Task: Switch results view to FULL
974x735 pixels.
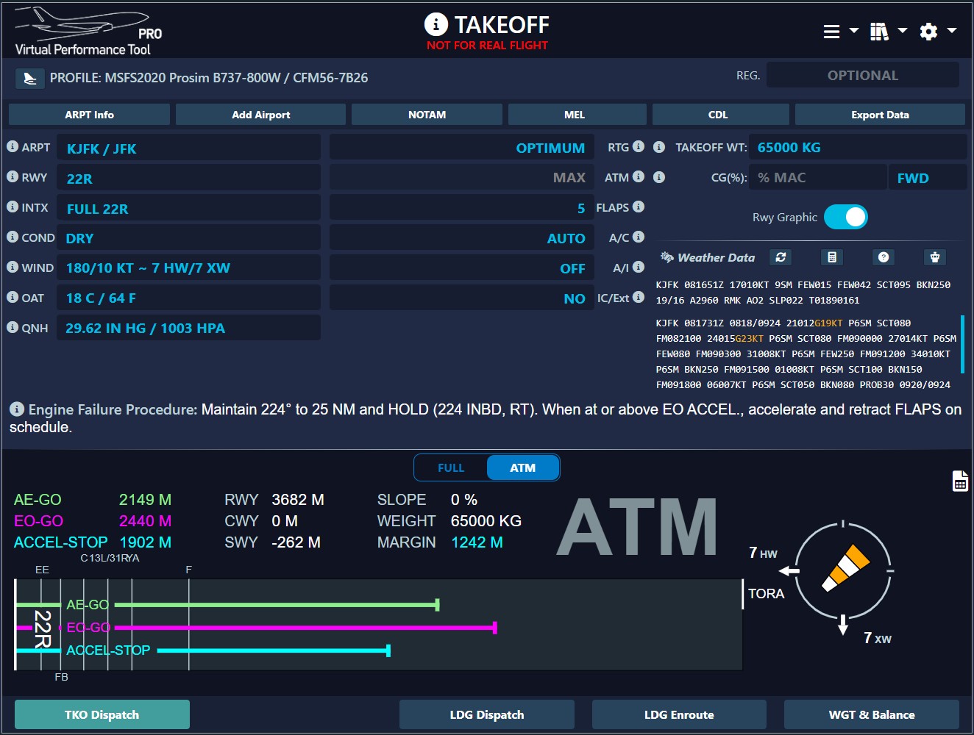Action: click(x=451, y=468)
